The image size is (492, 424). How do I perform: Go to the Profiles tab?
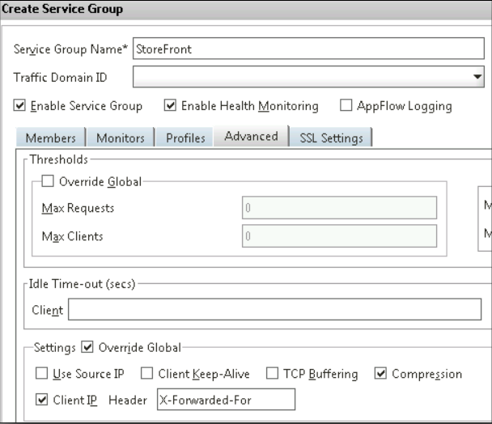(x=185, y=138)
